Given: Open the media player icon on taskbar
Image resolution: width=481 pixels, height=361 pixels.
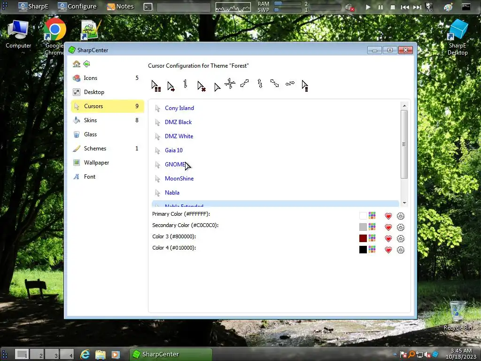Looking at the screenshot, I should [116, 354].
